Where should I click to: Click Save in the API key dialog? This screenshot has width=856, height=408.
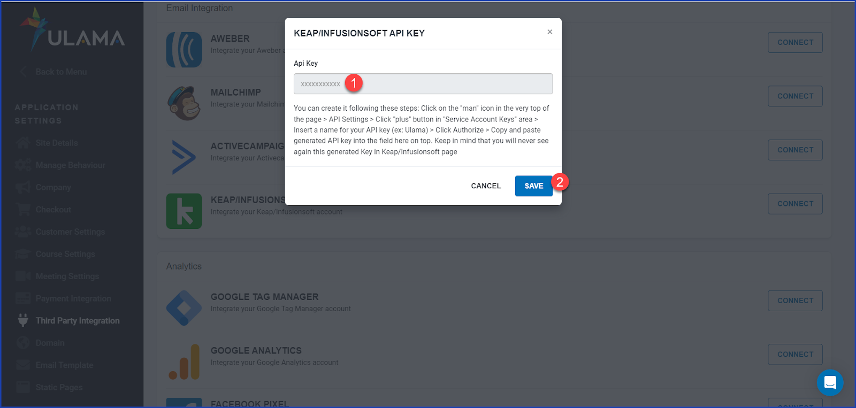click(533, 186)
